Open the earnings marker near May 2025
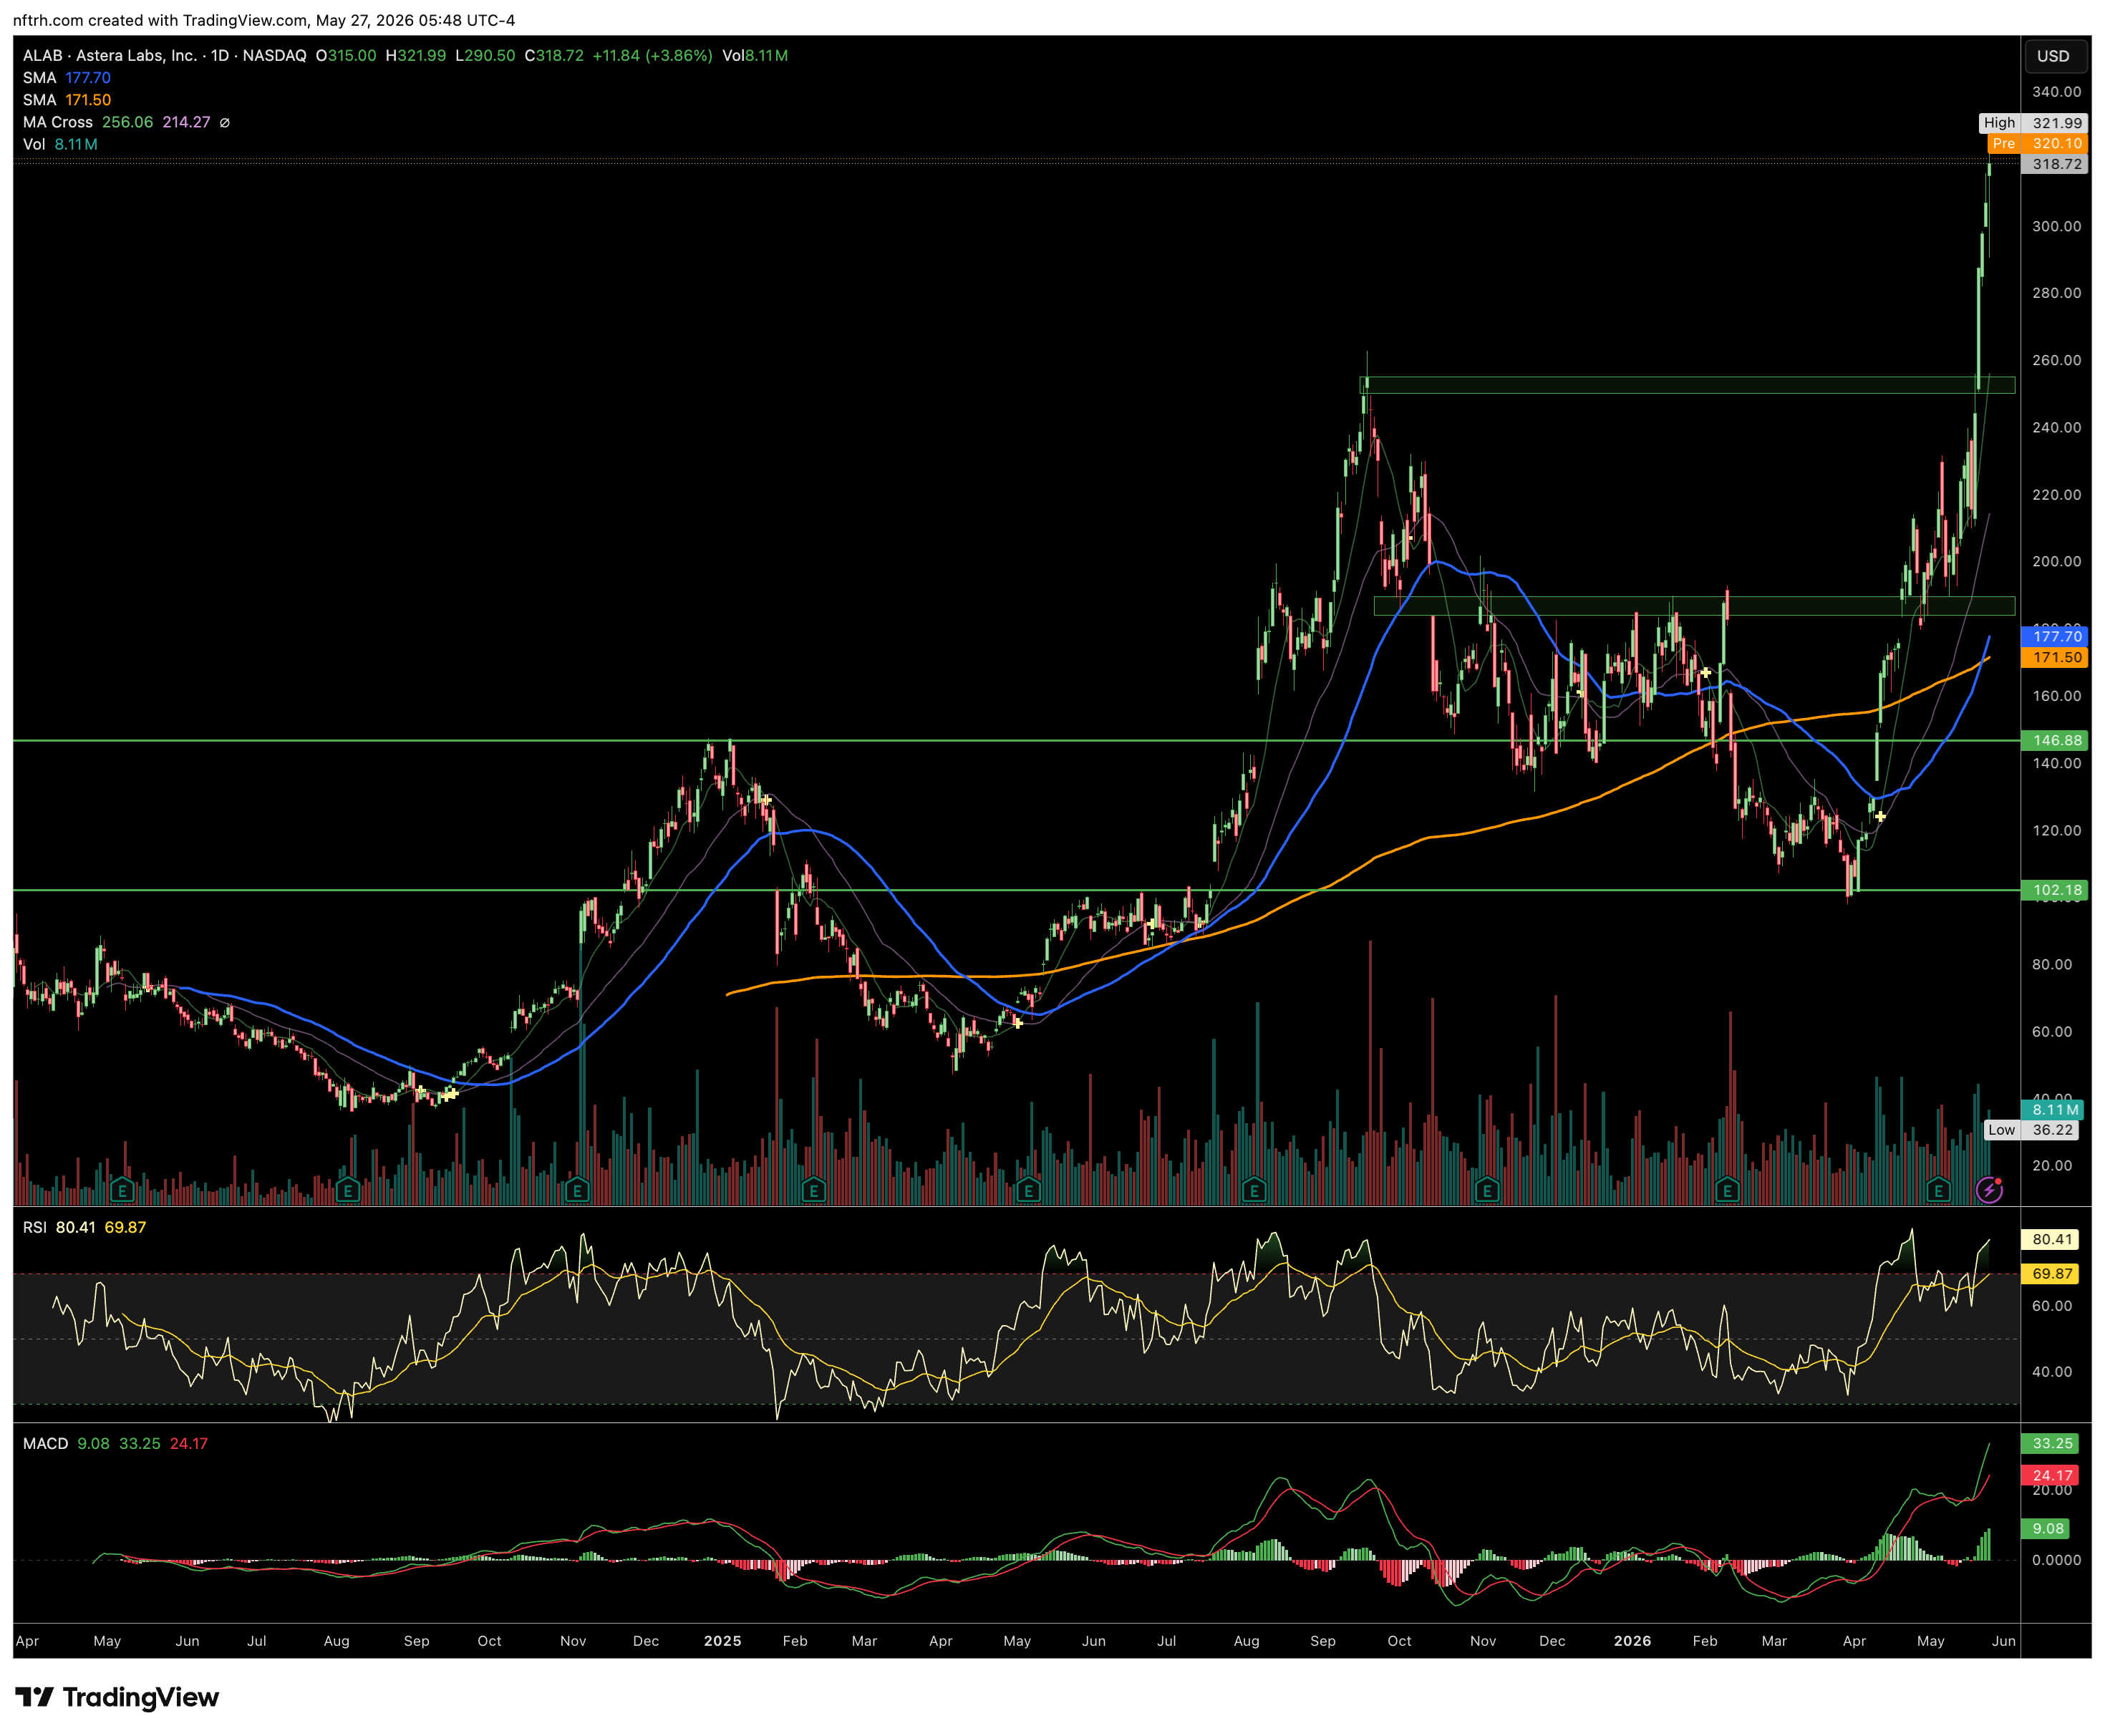 (x=1028, y=1190)
